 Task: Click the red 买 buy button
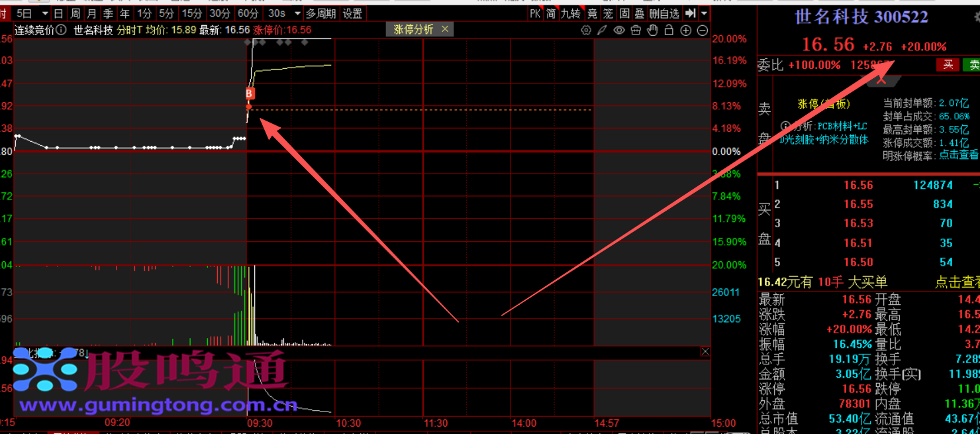(948, 65)
